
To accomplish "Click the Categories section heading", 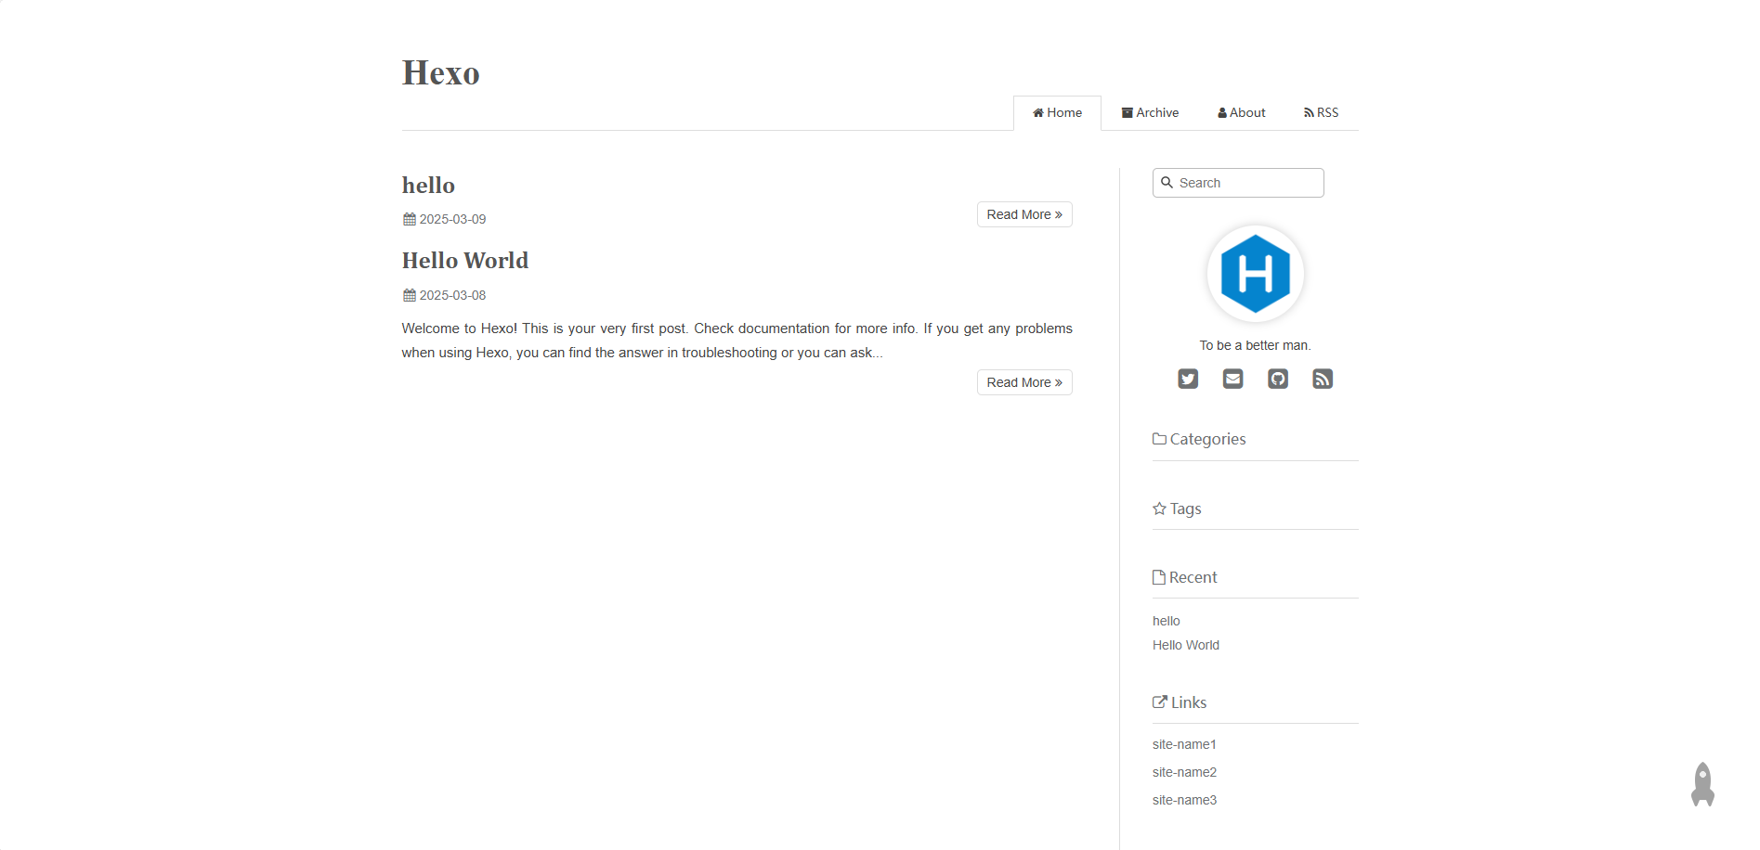I will click(1199, 439).
